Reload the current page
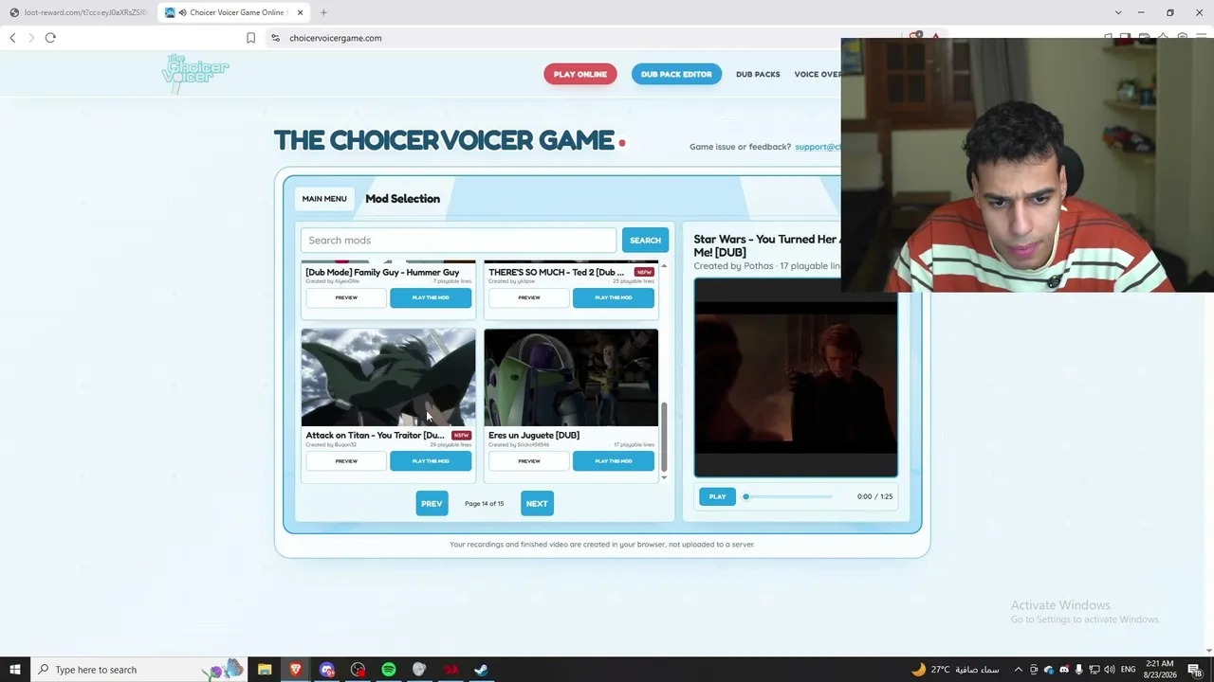 point(50,38)
